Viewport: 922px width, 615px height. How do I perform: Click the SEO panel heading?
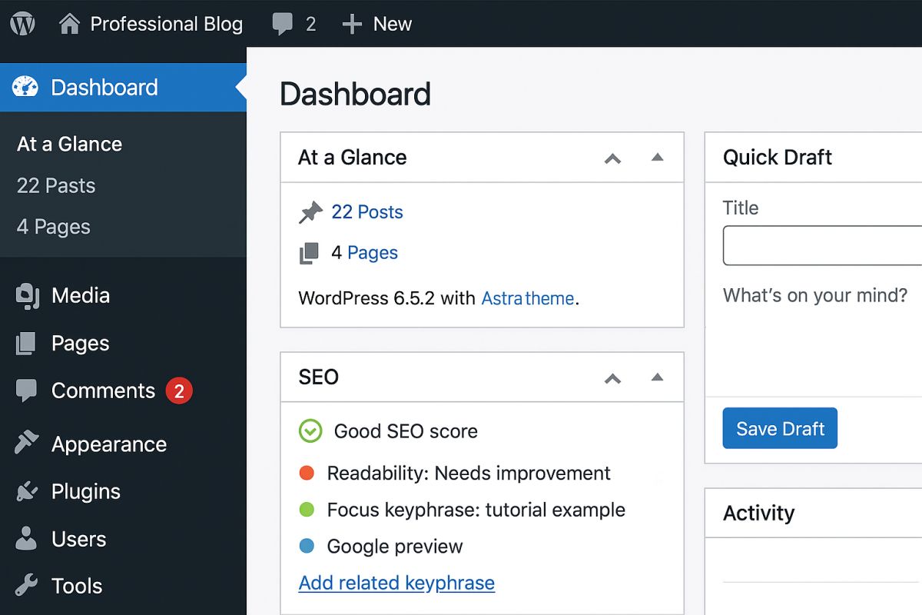[x=318, y=377]
